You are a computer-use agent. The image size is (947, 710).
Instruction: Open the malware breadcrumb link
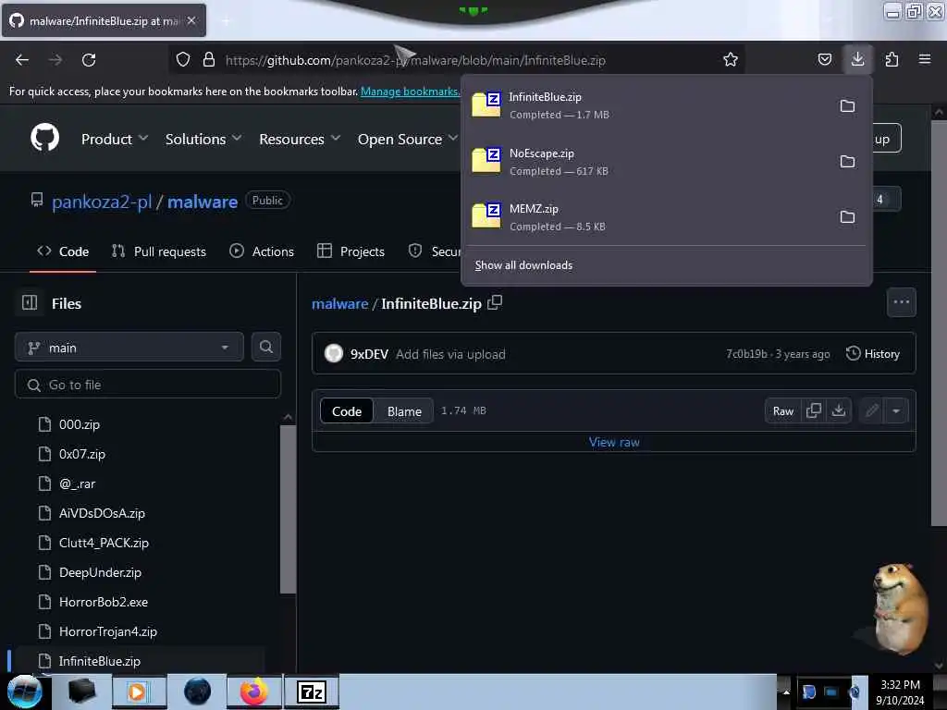(339, 303)
